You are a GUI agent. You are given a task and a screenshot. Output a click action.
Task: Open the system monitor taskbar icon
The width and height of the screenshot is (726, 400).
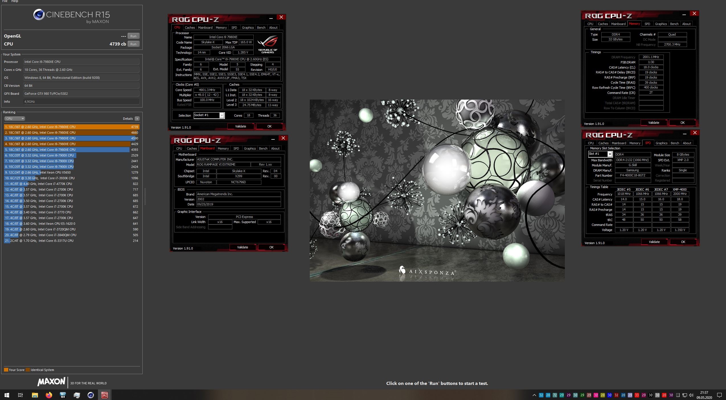(77, 395)
